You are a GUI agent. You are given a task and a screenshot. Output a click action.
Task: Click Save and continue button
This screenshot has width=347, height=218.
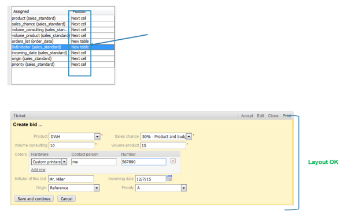point(34,198)
